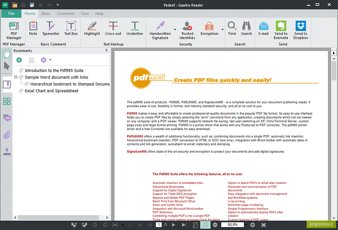The width and height of the screenshot is (338, 230).
Task: Select the Typewriter tool
Action: (51, 28)
